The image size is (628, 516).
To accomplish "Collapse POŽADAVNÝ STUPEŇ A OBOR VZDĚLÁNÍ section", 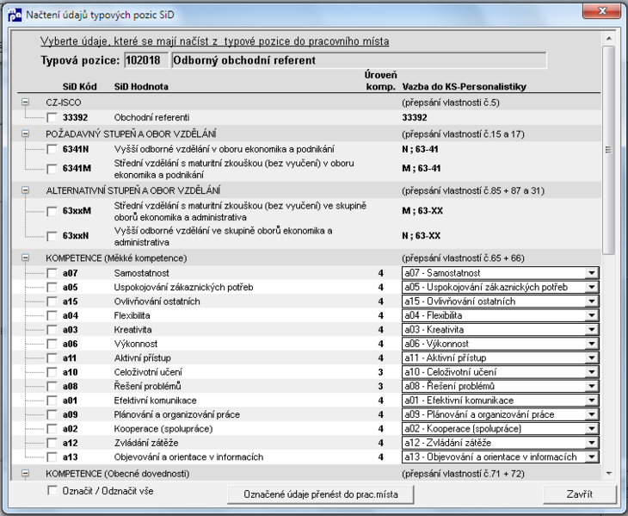I will coord(25,134).
